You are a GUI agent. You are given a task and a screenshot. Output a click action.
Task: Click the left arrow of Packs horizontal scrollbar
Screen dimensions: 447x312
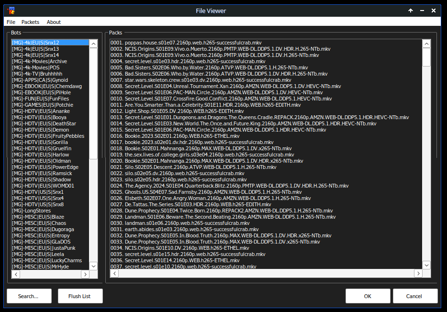(114, 273)
